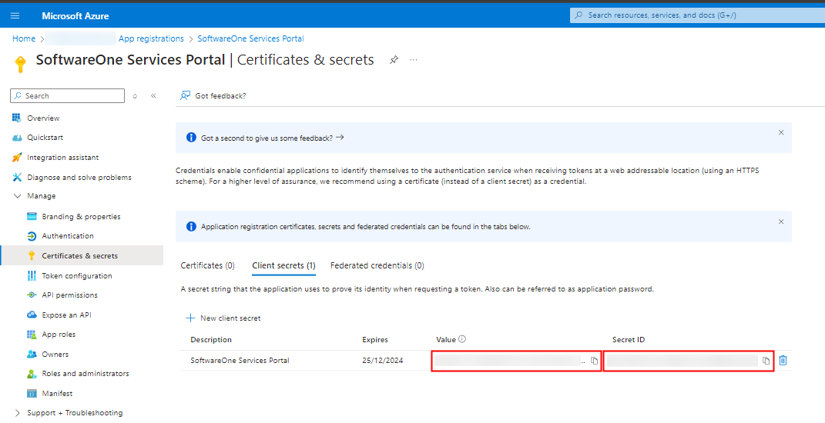Click the top search resources box

coord(693,15)
